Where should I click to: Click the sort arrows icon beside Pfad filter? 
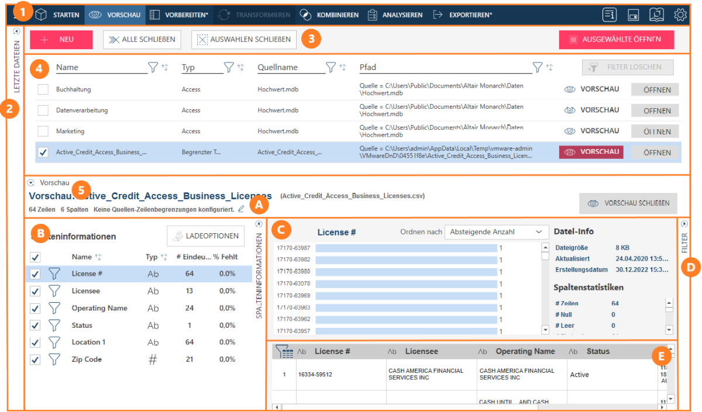pos(549,68)
